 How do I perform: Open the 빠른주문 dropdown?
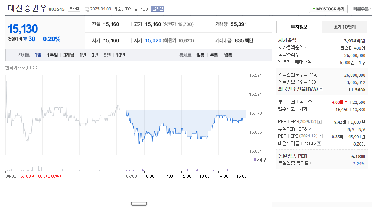click(362, 9)
